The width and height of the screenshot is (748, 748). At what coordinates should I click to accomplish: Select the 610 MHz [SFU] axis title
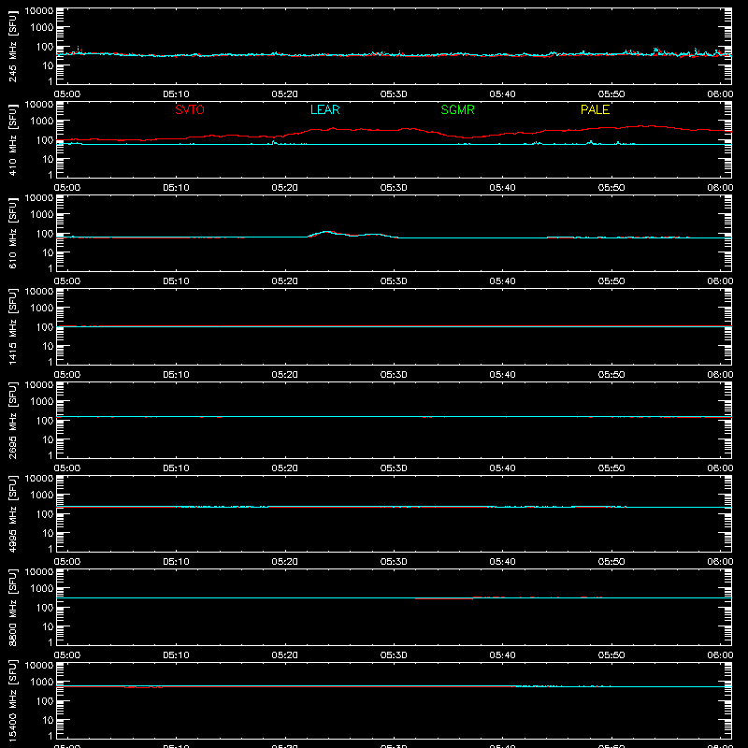click(x=12, y=233)
